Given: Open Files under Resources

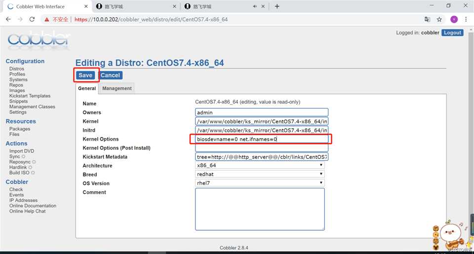Looking at the screenshot, I should pyautogui.click(x=14, y=134).
